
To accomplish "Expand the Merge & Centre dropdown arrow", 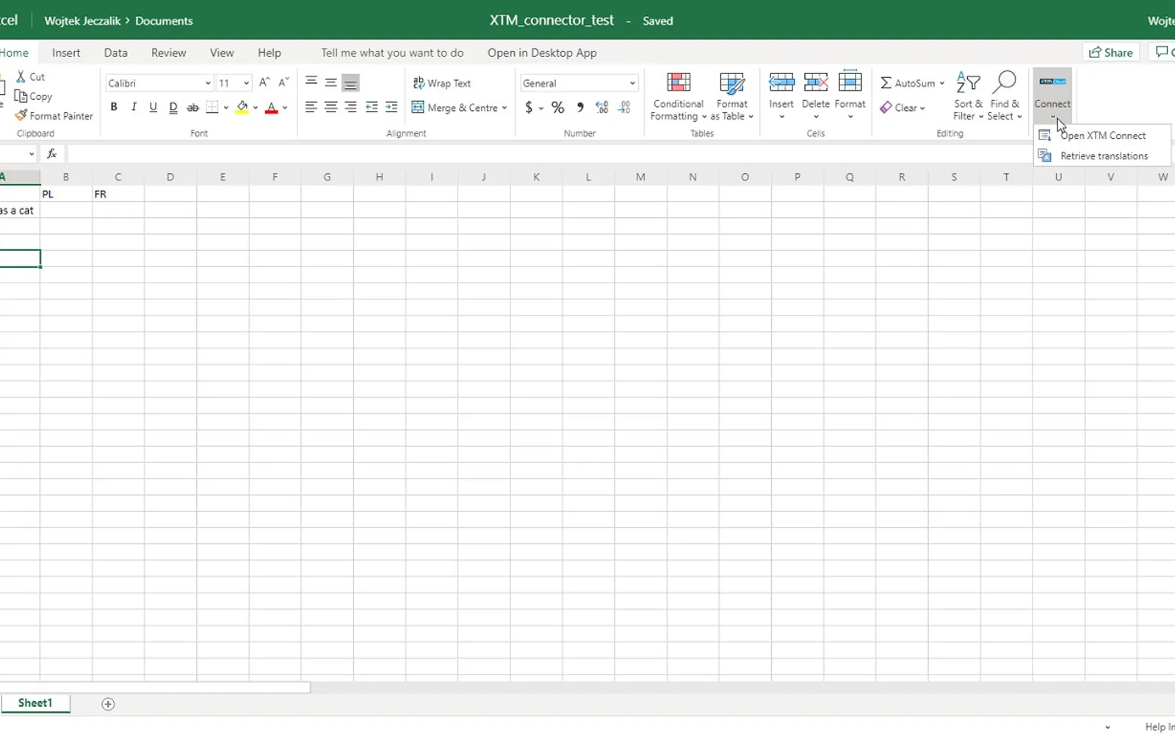I will (505, 108).
